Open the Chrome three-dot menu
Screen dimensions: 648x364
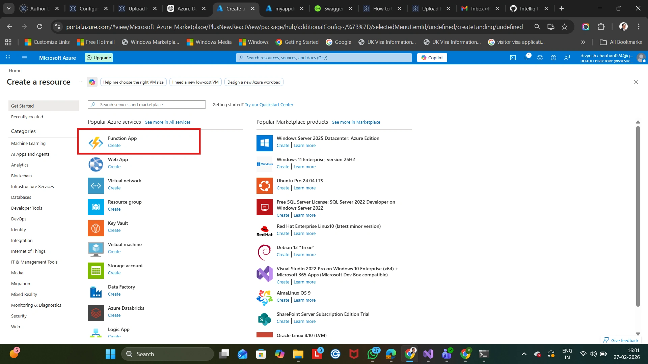coord(639,27)
